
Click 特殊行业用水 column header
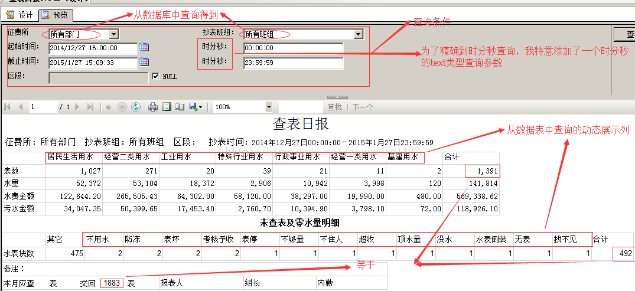(240, 156)
